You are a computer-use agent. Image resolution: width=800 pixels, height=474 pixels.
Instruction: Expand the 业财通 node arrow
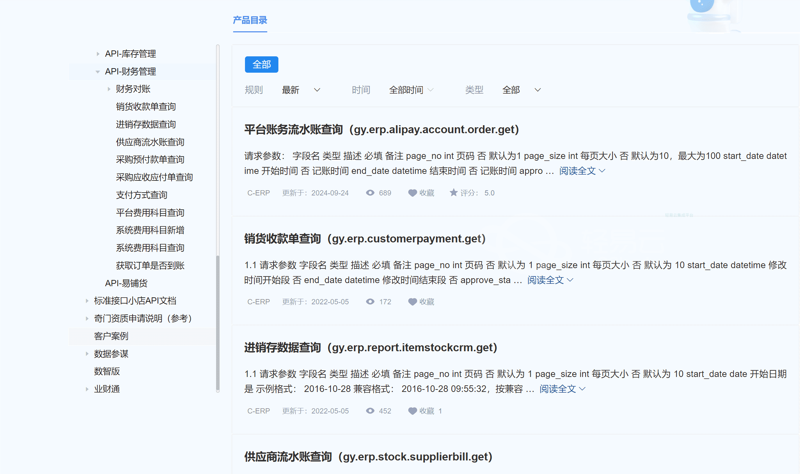click(87, 389)
